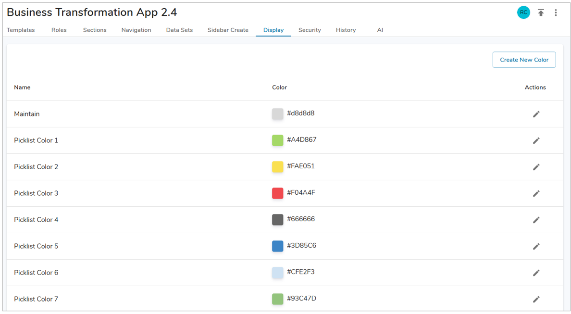Select the Picklist Color 7 row name
571x314 pixels.
point(36,299)
